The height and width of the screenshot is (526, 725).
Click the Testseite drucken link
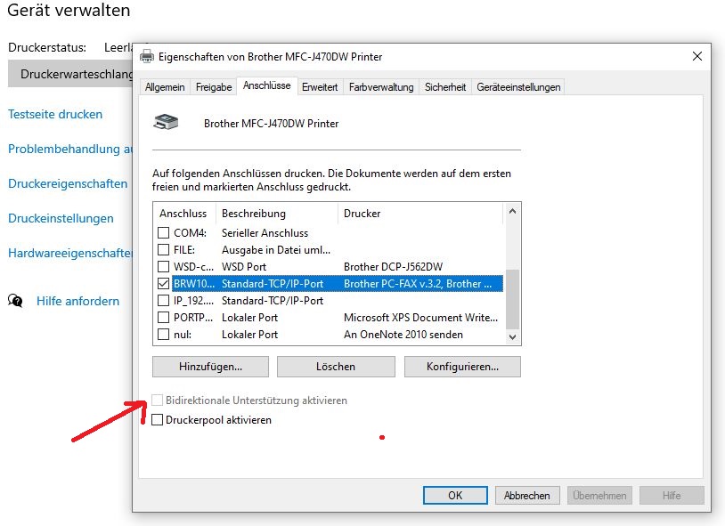55,115
